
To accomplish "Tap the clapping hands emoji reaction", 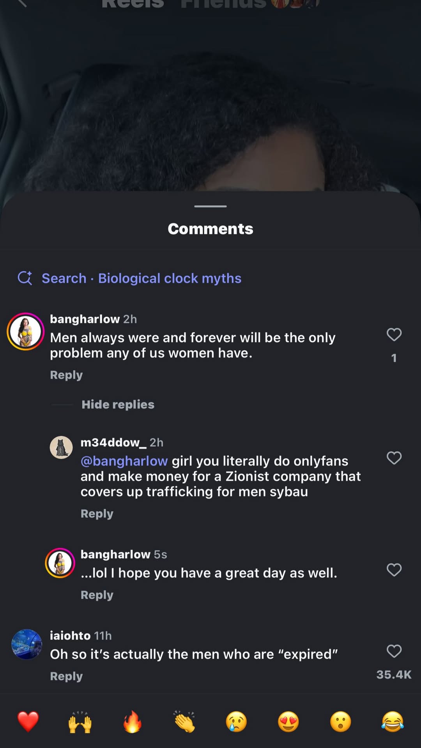I will 184,721.
